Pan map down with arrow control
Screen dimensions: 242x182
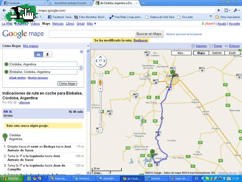(x=100, y=65)
